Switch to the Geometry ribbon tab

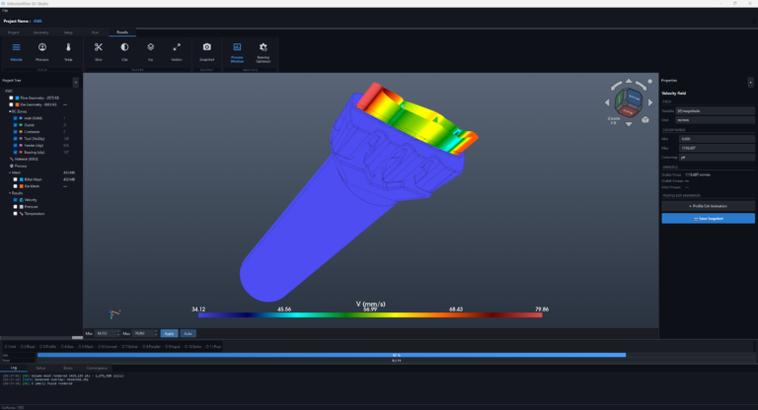click(40, 33)
